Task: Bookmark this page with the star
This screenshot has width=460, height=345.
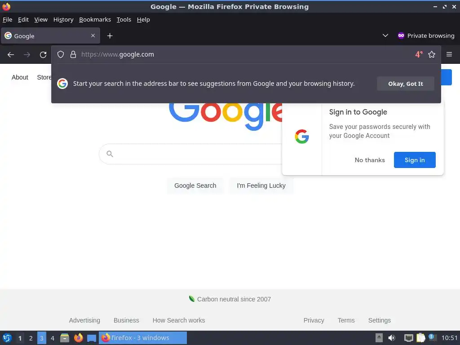Action: point(432,54)
